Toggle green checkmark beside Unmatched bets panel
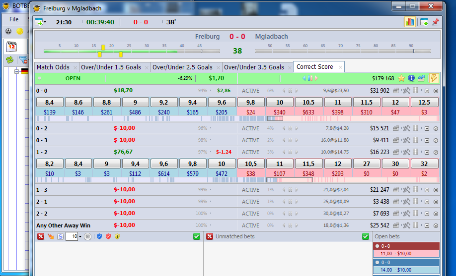Viewport: 456px width, 276px height. click(366, 236)
